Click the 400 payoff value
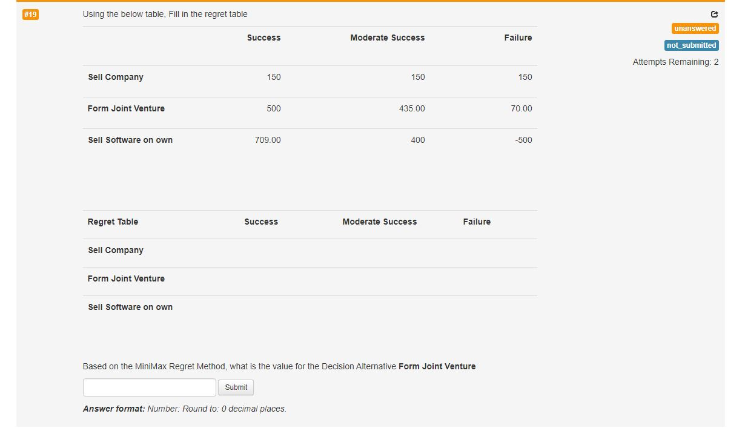Viewport: 745px width, 428px height. pyautogui.click(x=418, y=140)
